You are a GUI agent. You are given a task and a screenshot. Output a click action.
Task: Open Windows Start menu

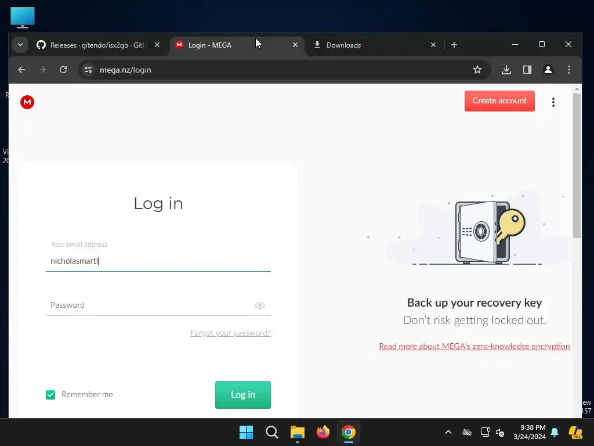(246, 432)
